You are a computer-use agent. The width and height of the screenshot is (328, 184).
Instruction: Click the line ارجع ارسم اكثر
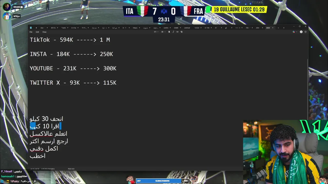pyautogui.click(x=49, y=141)
